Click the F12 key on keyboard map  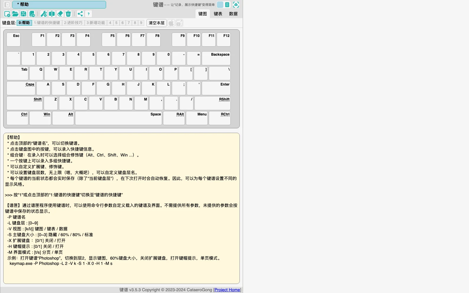[x=224, y=40]
